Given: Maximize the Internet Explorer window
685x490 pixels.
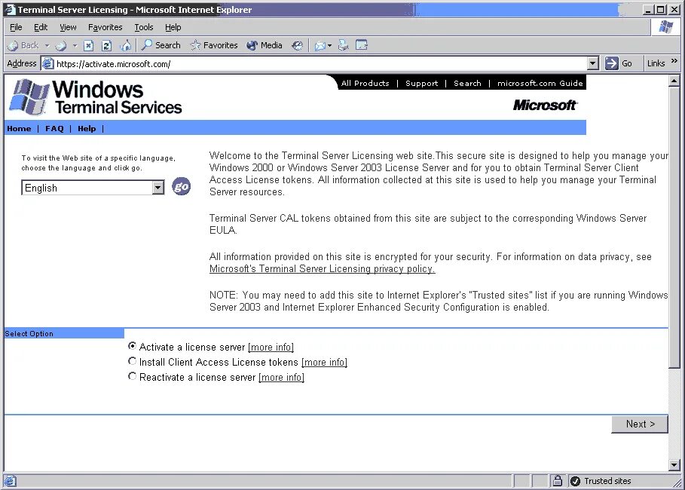Looking at the screenshot, I should [x=661, y=10].
